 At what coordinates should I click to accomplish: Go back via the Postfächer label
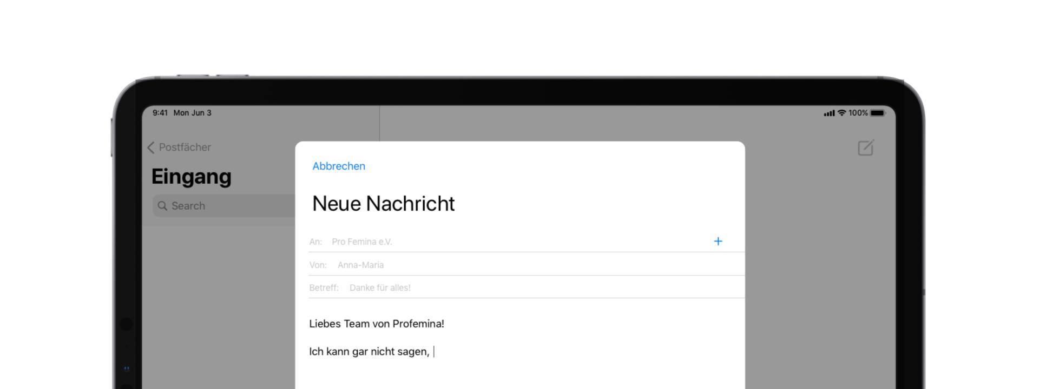185,147
